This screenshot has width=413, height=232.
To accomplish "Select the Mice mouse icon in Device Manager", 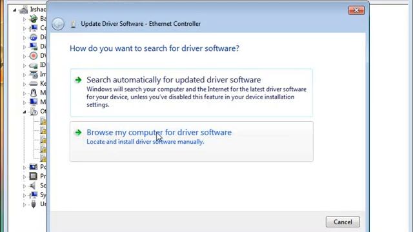I will point(34,93).
